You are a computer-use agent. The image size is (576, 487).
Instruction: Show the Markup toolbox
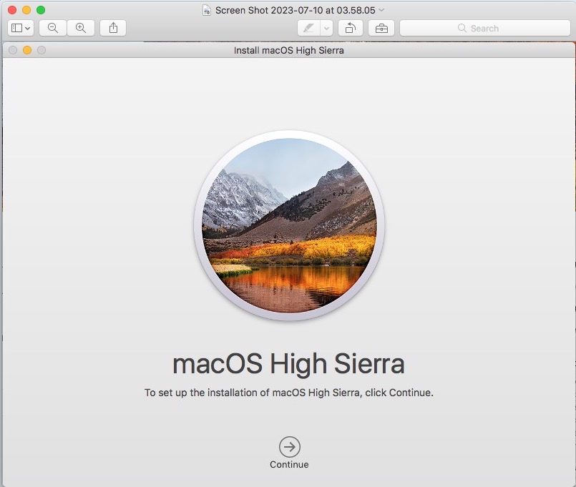click(x=381, y=28)
